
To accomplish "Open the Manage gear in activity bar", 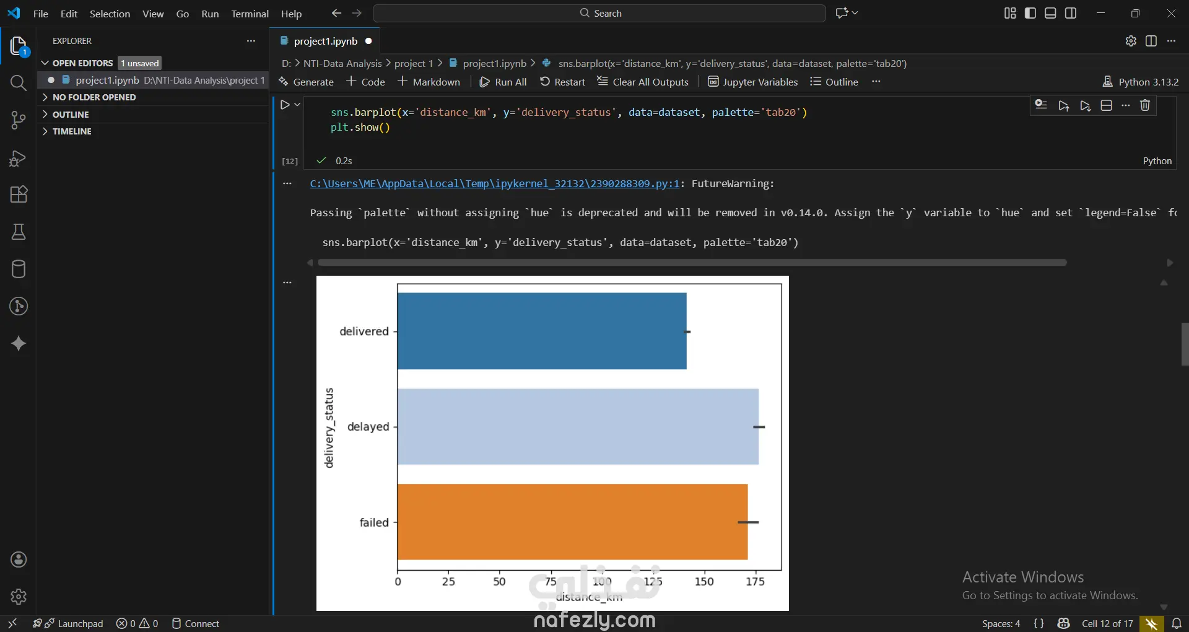I will [19, 596].
